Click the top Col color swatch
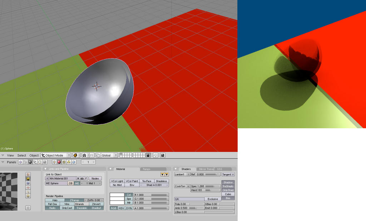The width and height of the screenshot is (366, 221). 117,195
